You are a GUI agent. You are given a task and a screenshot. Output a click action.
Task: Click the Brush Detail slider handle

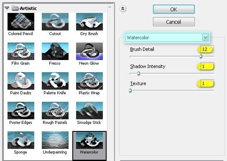201,56
